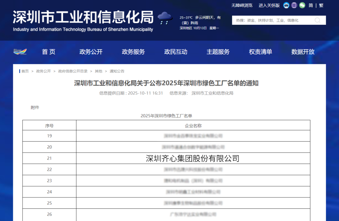Click the mobile phone version icon

click(294, 5)
